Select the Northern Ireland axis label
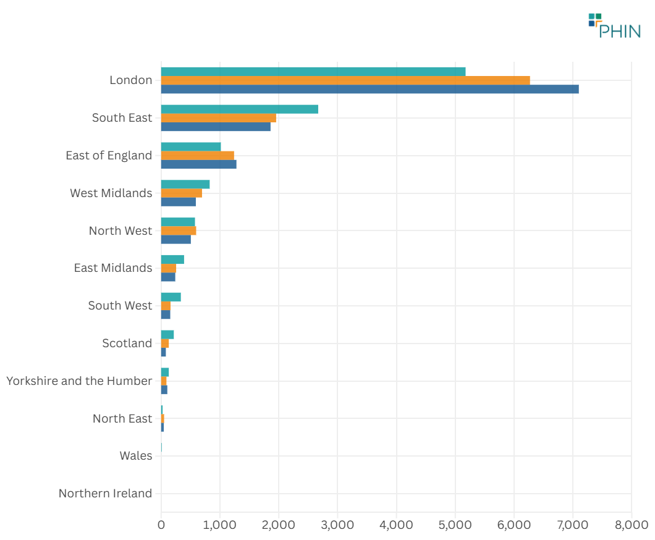The image size is (655, 540). (105, 493)
